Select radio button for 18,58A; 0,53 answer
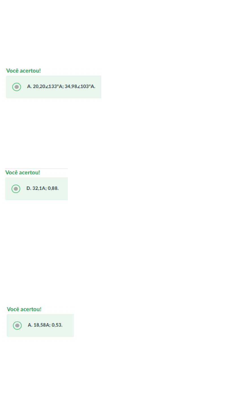 click(x=17, y=325)
